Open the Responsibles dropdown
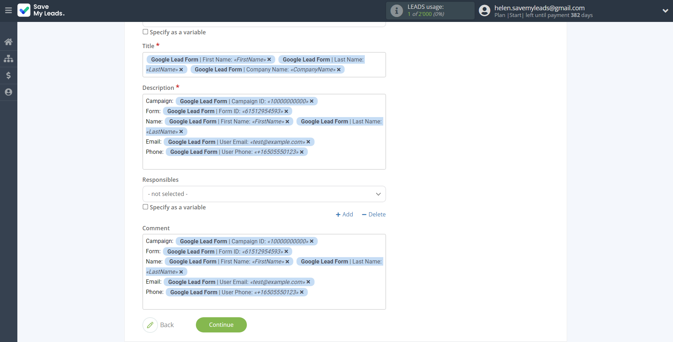Image resolution: width=673 pixels, height=342 pixels. point(264,194)
